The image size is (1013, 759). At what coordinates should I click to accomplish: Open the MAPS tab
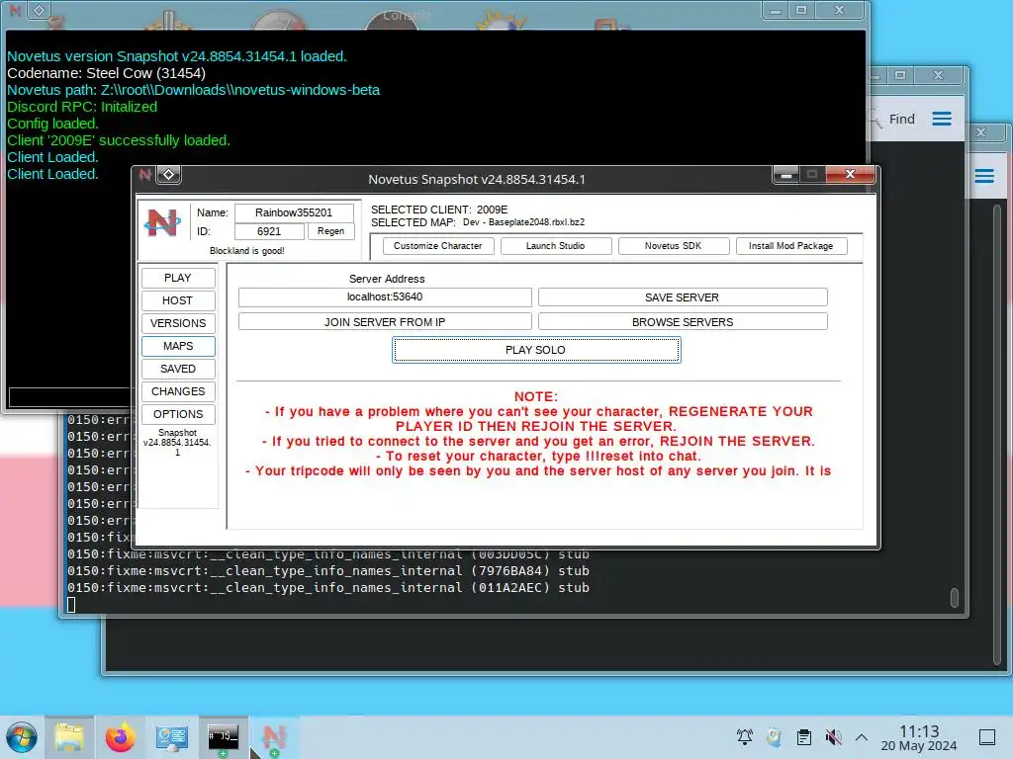tap(178, 346)
